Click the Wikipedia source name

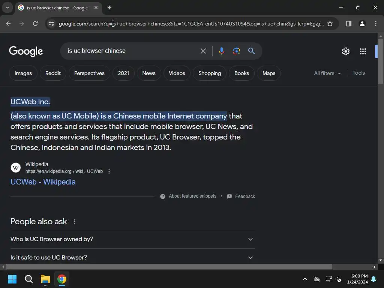click(37, 164)
